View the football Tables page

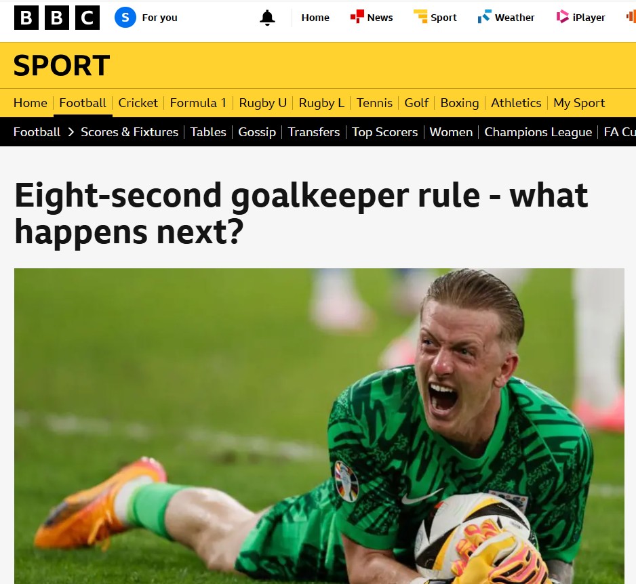(x=208, y=132)
